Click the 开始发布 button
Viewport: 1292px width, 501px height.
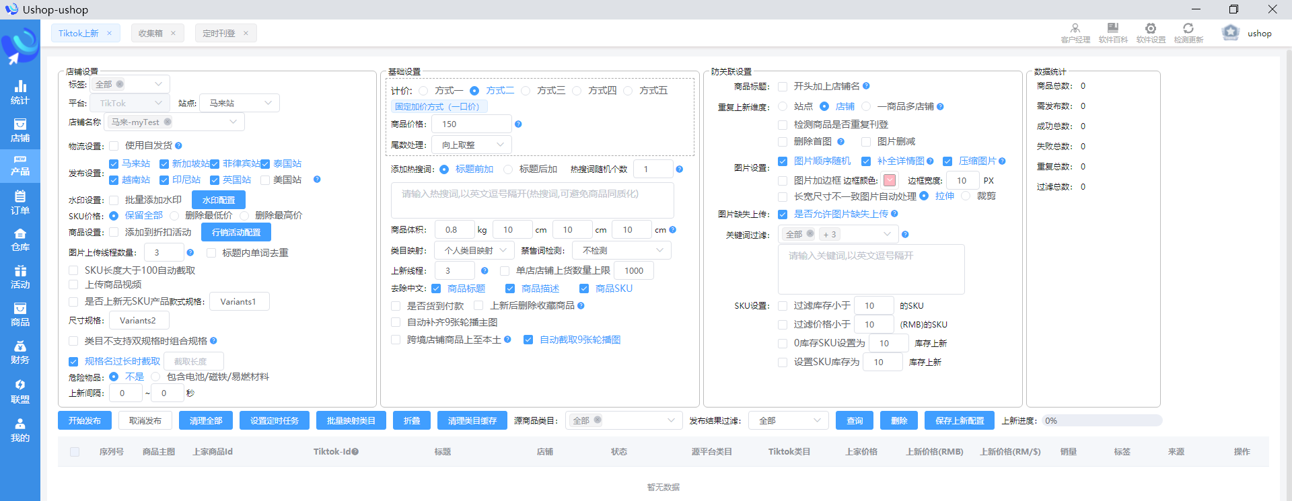pyautogui.click(x=85, y=420)
